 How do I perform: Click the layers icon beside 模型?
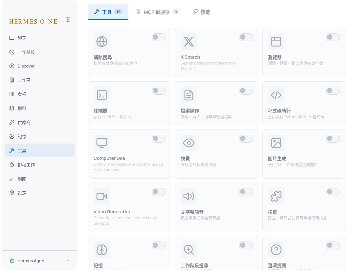[x=12, y=108]
